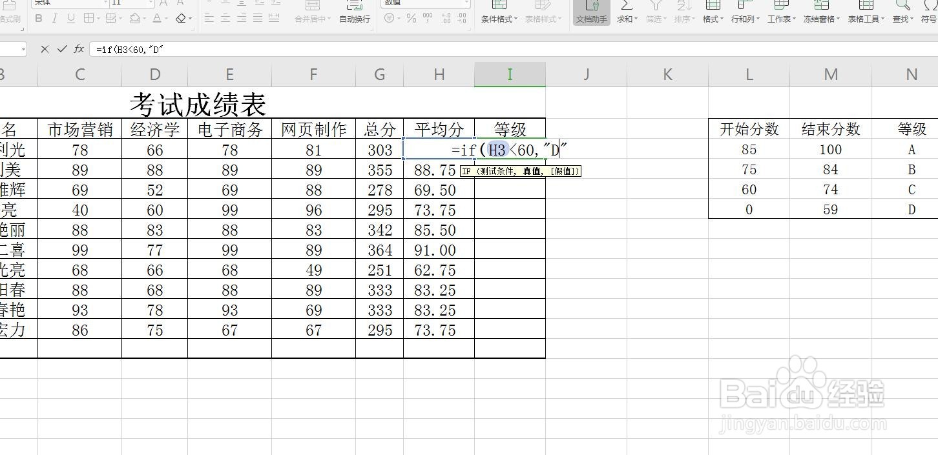Click decrease decimal places icon
Image resolution: width=938 pixels, height=455 pixels.
(x=463, y=19)
